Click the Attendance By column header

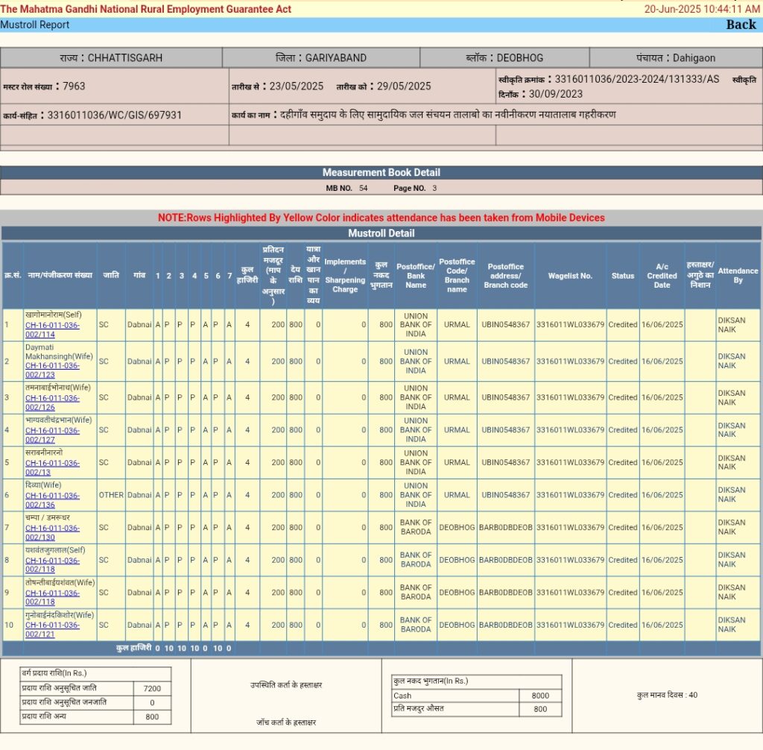[x=738, y=276]
